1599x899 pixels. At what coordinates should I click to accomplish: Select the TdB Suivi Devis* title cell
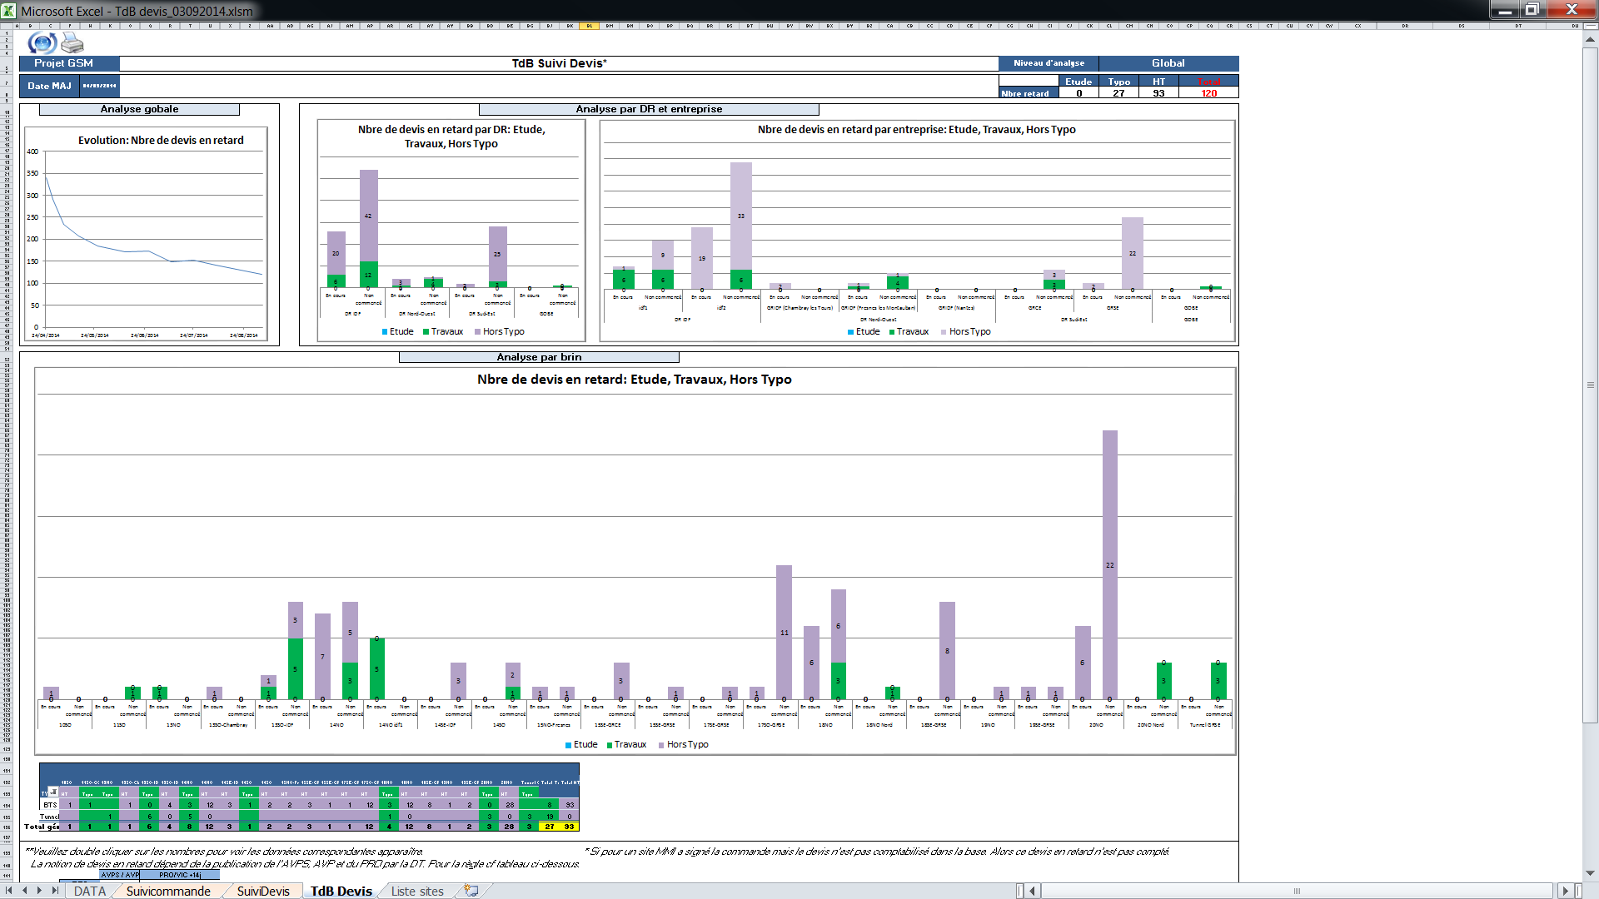pyautogui.click(x=559, y=63)
